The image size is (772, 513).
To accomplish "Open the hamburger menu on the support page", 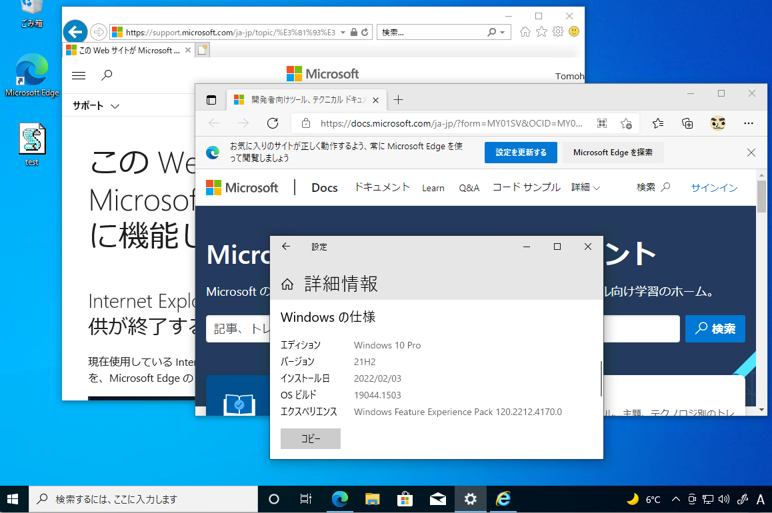I will pyautogui.click(x=79, y=75).
